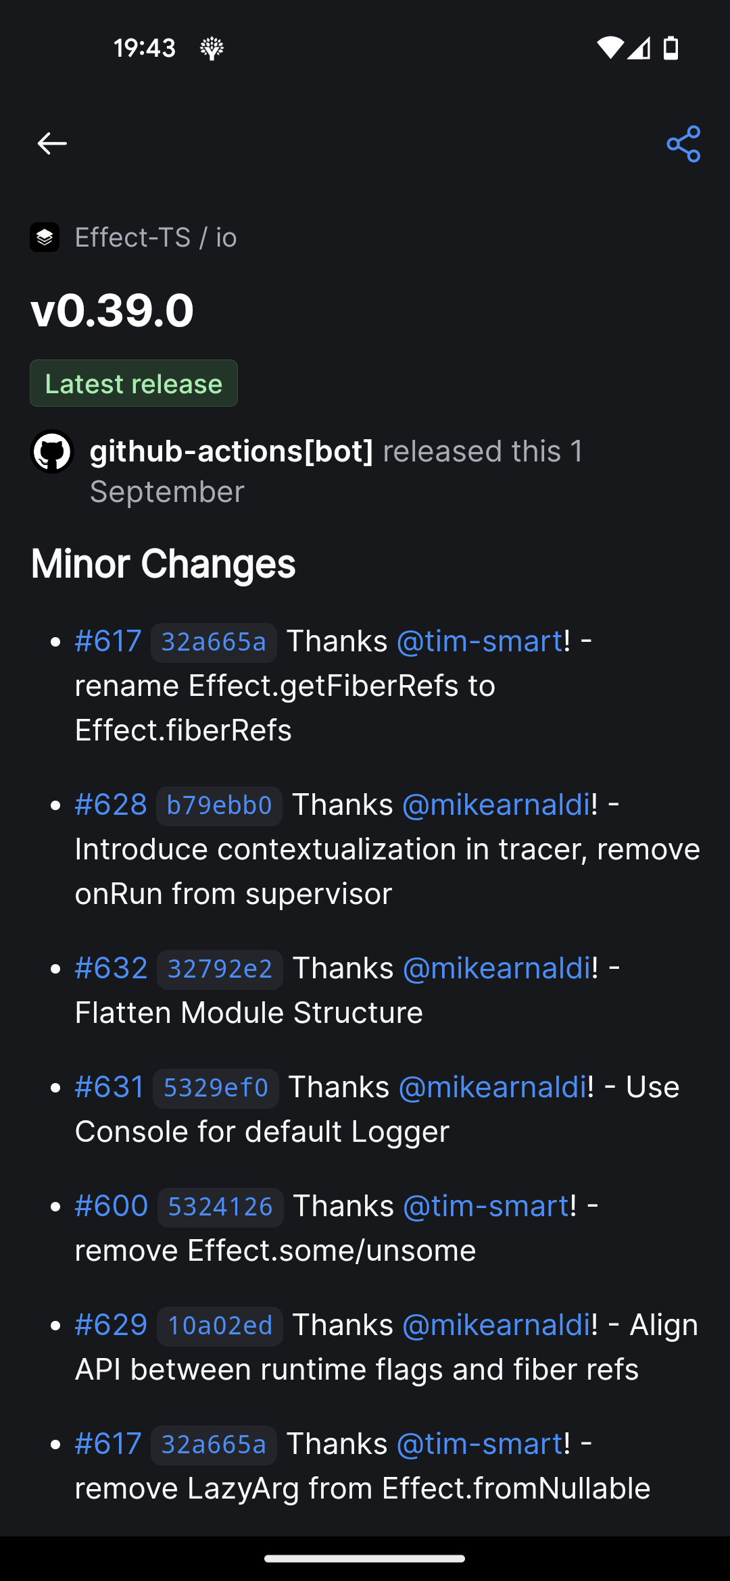Open pull request #632

click(x=111, y=968)
